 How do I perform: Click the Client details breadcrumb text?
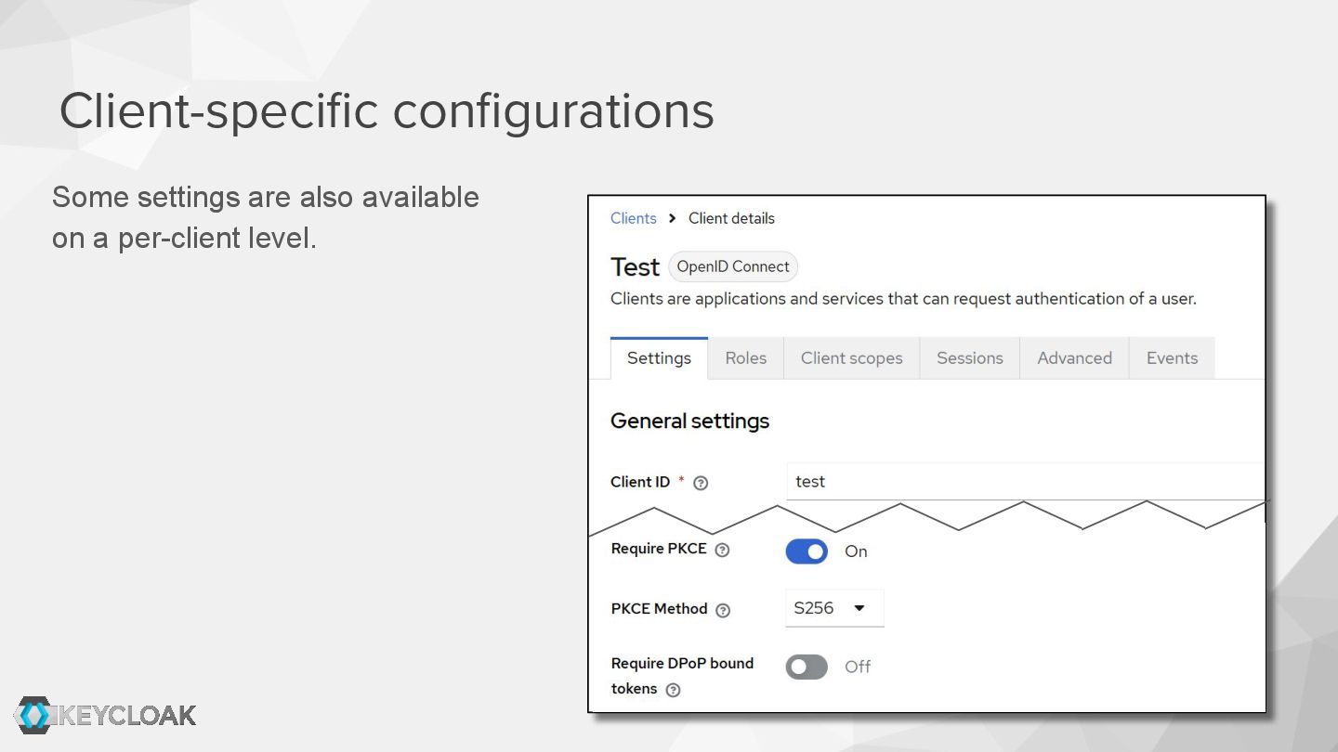click(x=731, y=218)
